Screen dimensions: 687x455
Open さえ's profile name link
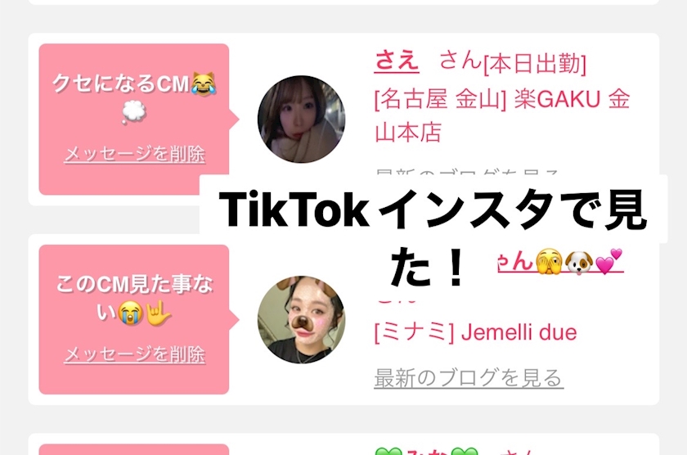(x=397, y=60)
